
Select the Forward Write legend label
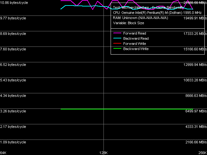[135, 44]
